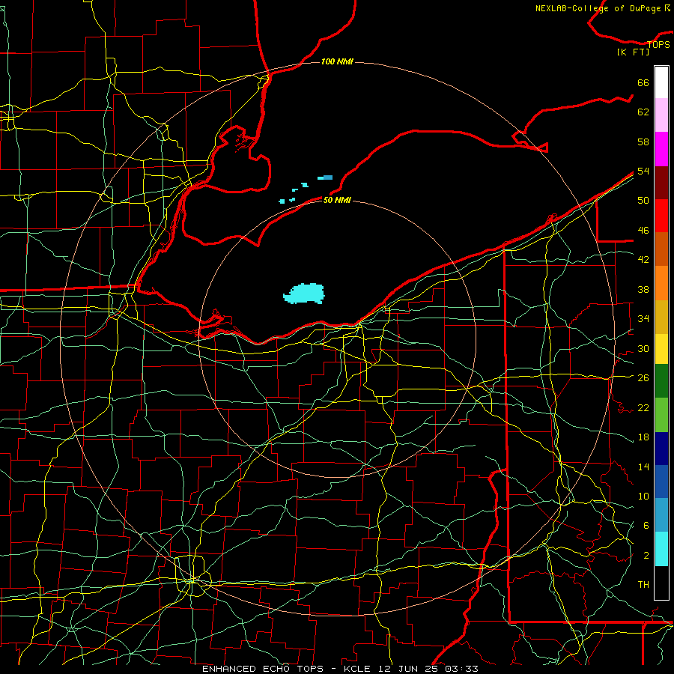Click the 46 value on the legend

click(x=643, y=231)
